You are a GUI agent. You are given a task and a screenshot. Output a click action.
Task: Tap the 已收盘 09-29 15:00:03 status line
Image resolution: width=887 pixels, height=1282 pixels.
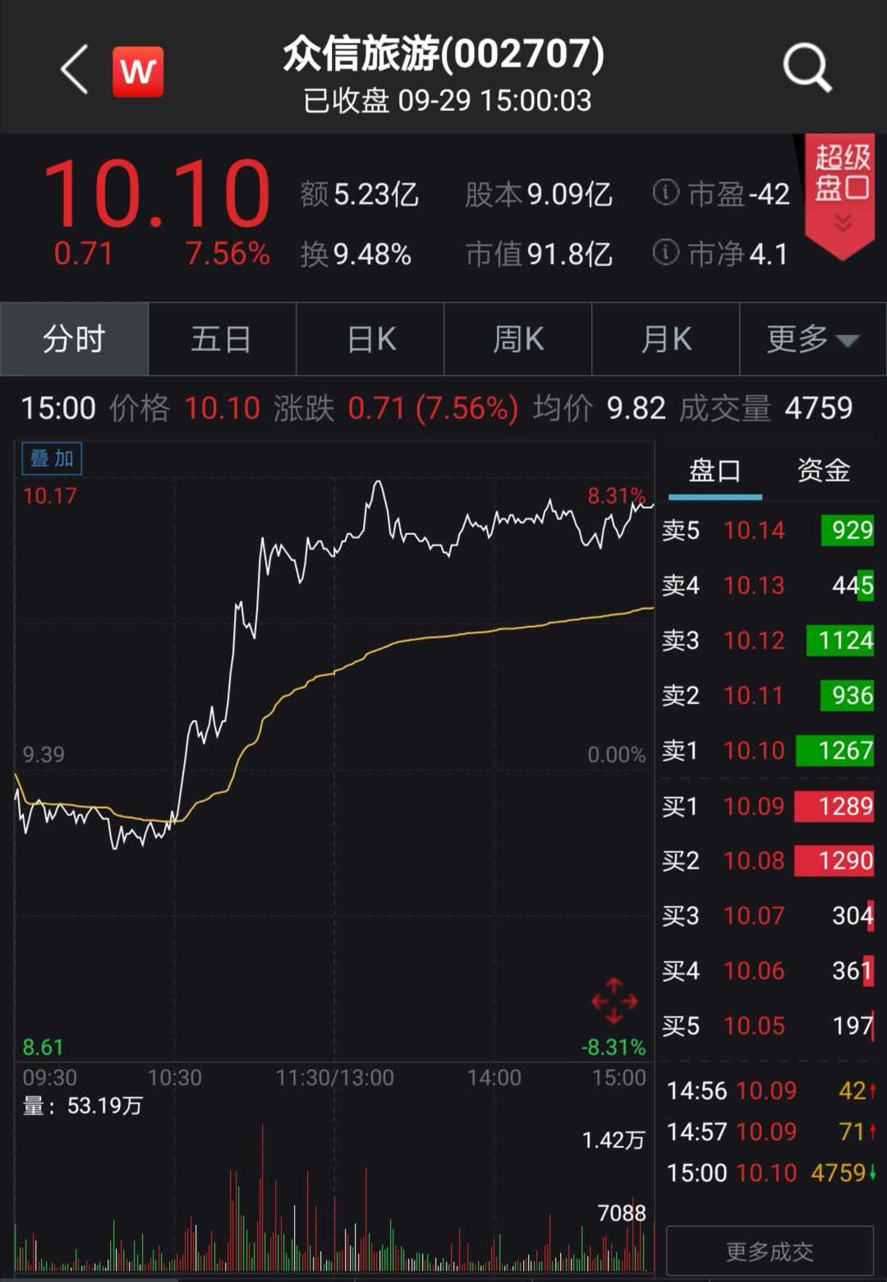pos(448,101)
